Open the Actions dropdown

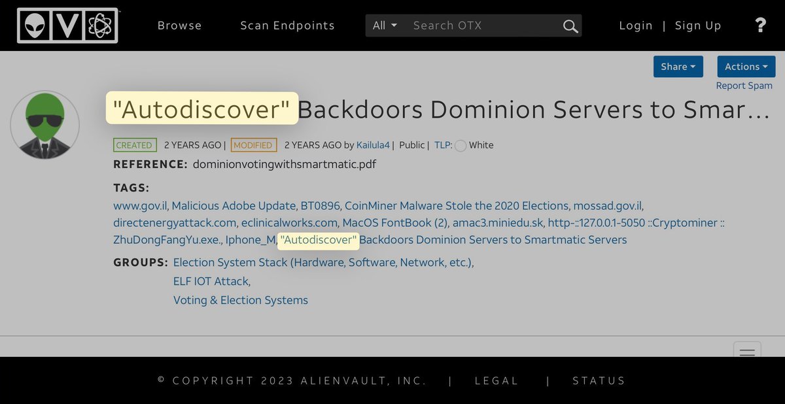tap(746, 67)
